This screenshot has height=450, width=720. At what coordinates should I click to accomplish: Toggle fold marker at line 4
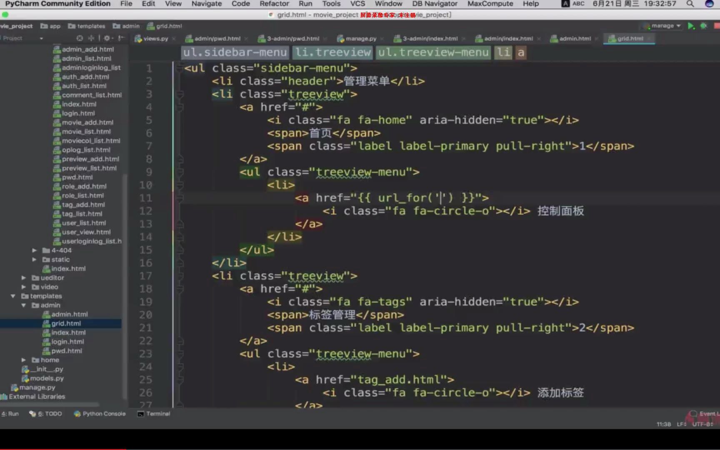180,107
